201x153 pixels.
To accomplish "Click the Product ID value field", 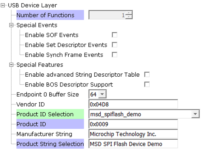I will point(133,124).
